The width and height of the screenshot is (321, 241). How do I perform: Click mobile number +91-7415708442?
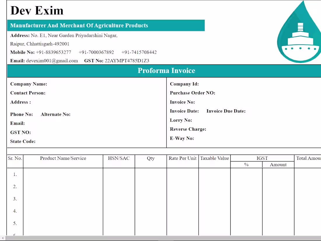(139, 52)
